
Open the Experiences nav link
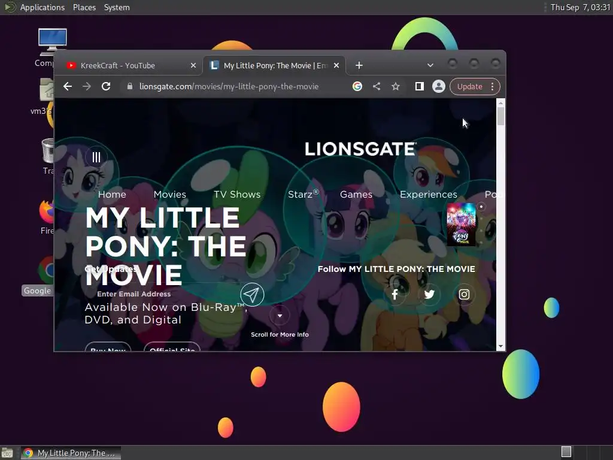click(x=429, y=195)
